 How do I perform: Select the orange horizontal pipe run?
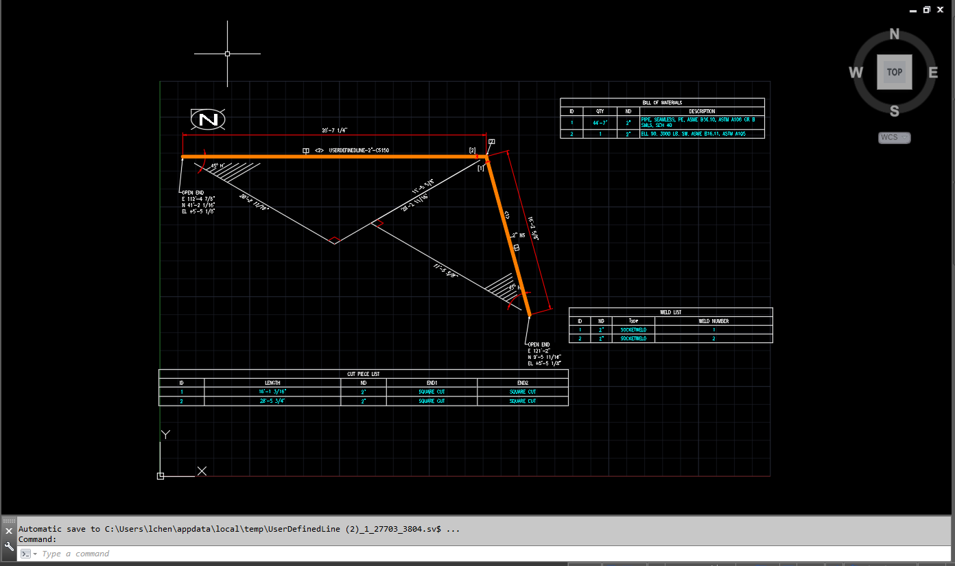coord(329,157)
